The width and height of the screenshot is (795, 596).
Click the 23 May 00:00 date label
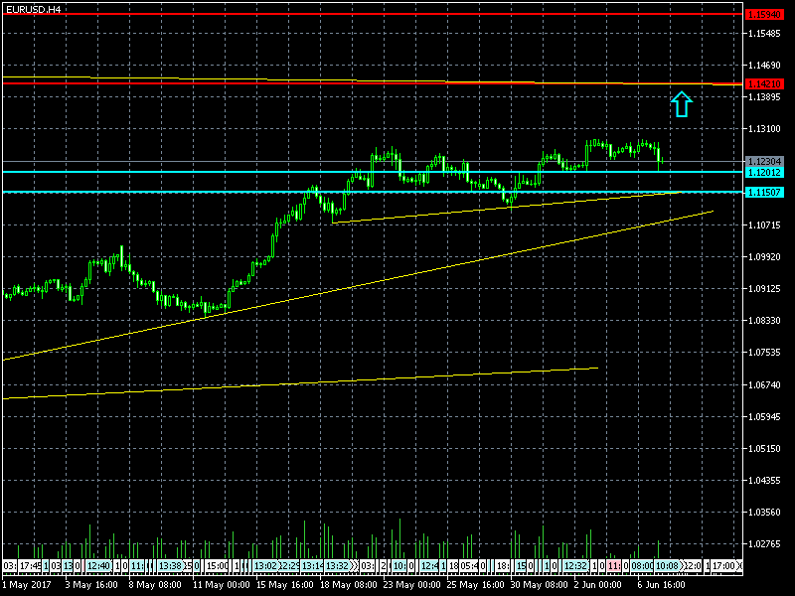pyautogui.click(x=412, y=585)
